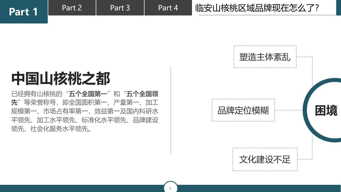This screenshot has width=341, height=192.
Task: Click the slide header text 临安山核桃区域品牌现在怎么了?
Action: tap(256, 7)
